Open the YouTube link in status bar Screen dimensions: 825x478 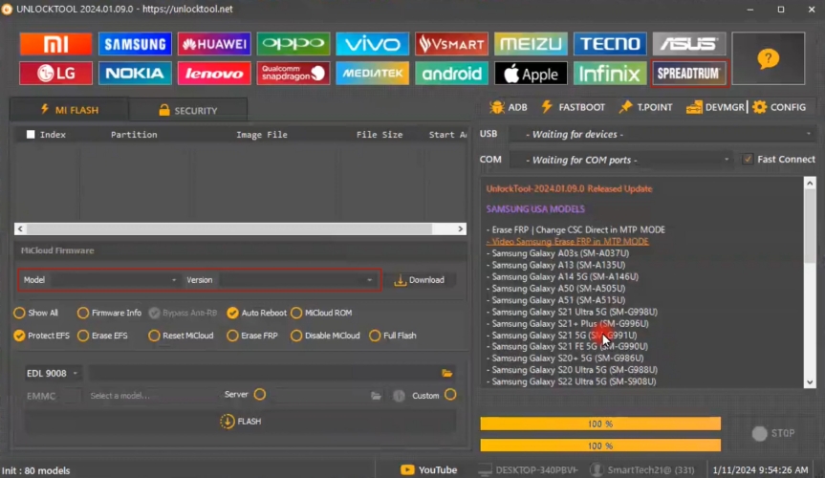click(429, 469)
